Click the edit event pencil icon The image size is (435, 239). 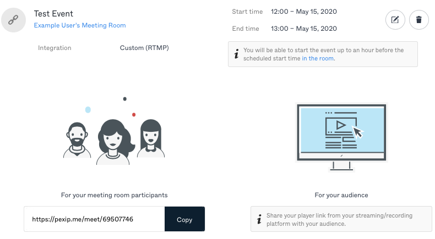pos(395,20)
